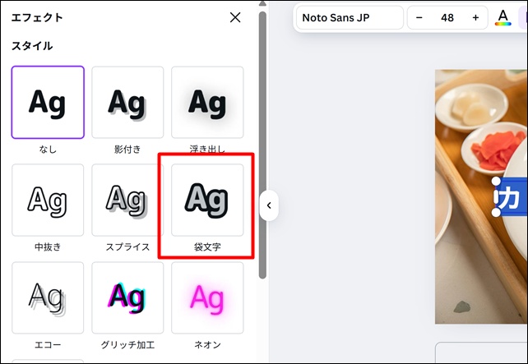Viewport: 528px width, 364px height.
Task: Apply the グリッチ加工 glitch effect
Action: click(x=127, y=297)
